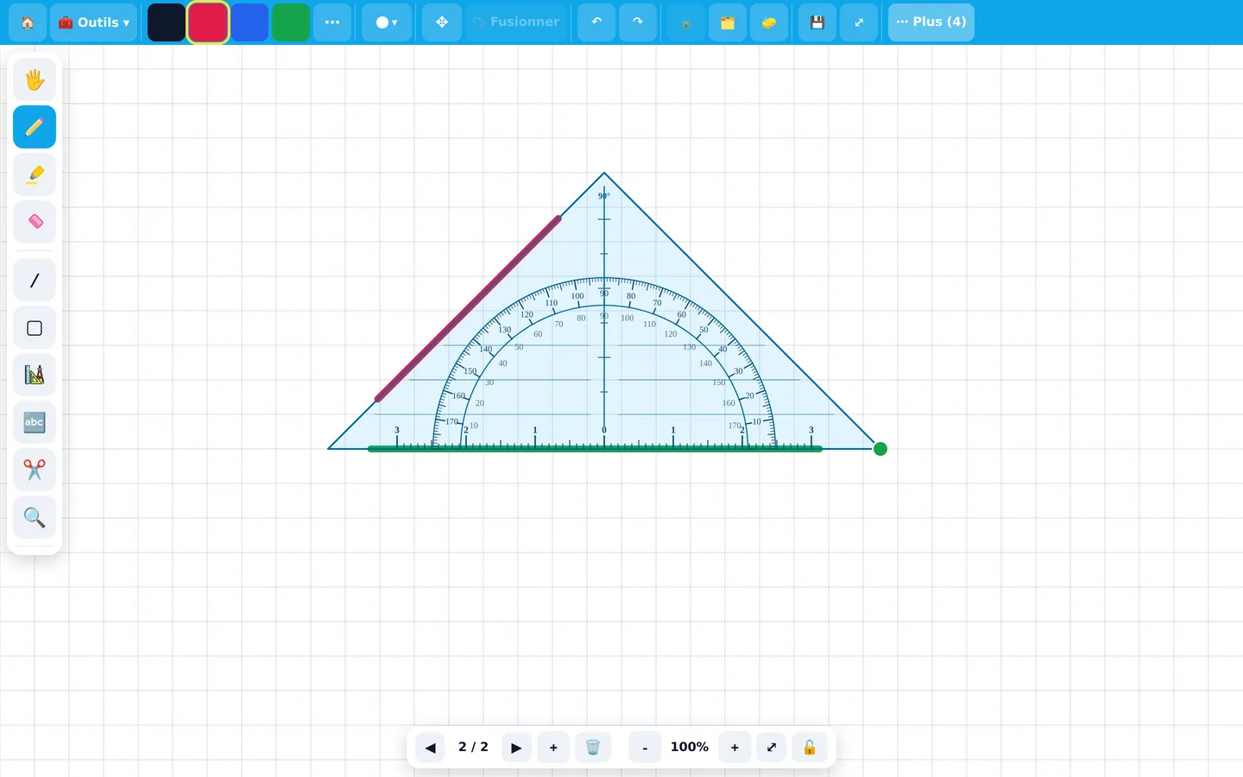Image resolution: width=1243 pixels, height=777 pixels.
Task: Select the rectangle shape tool
Action: 35,328
